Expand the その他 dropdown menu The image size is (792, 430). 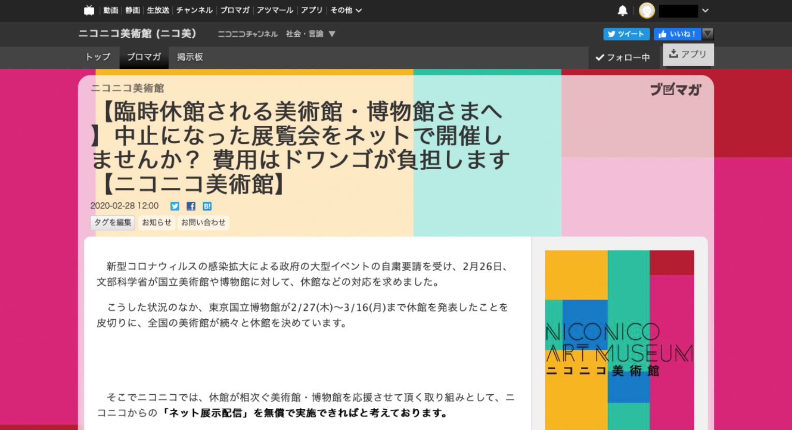[346, 10]
